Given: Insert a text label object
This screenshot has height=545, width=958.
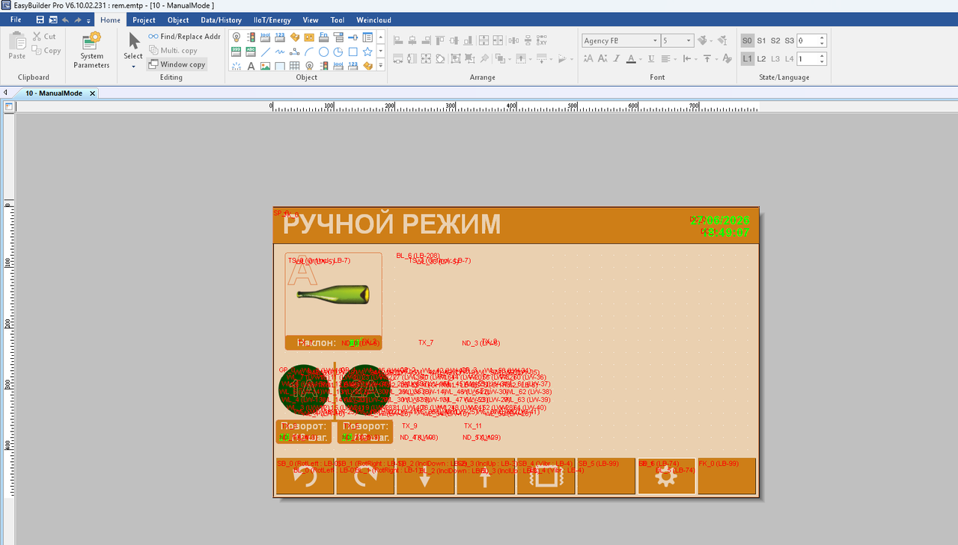Looking at the screenshot, I should [251, 66].
